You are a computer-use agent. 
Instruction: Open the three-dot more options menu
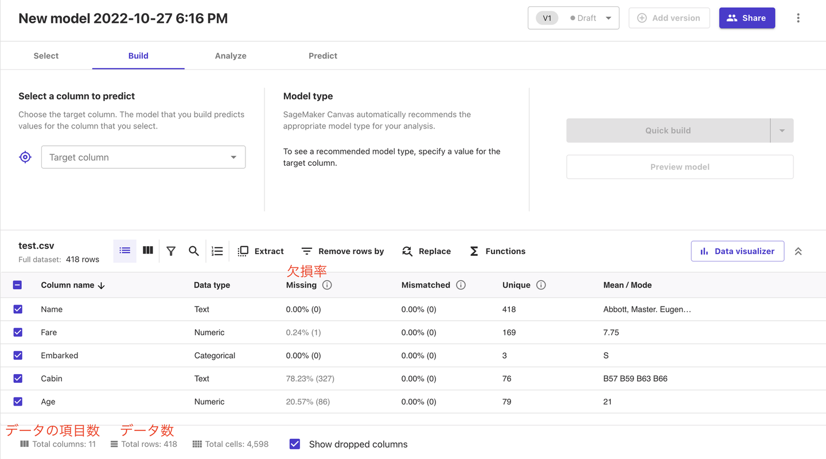click(x=798, y=18)
